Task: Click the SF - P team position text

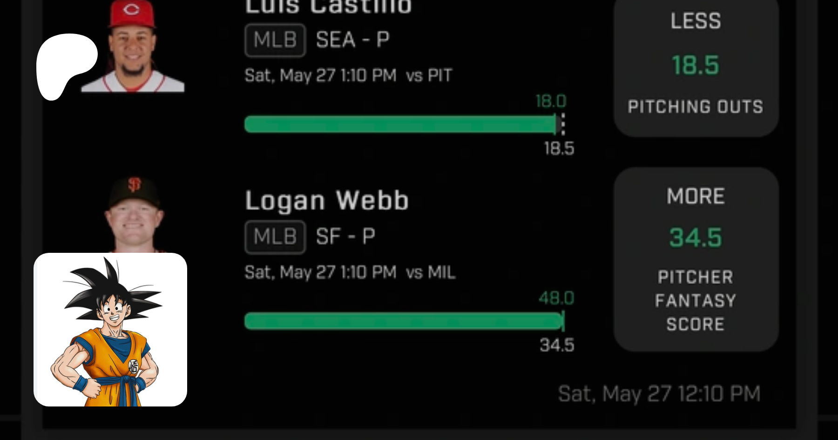Action: point(345,237)
